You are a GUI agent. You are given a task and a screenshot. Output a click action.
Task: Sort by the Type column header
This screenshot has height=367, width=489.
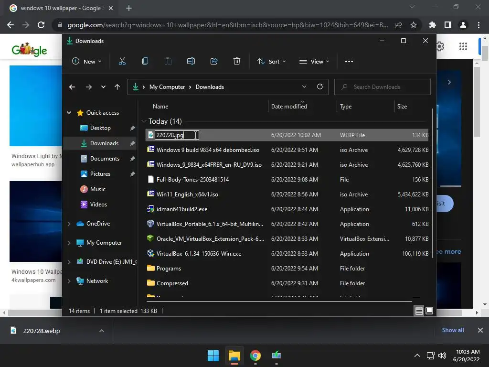click(346, 107)
